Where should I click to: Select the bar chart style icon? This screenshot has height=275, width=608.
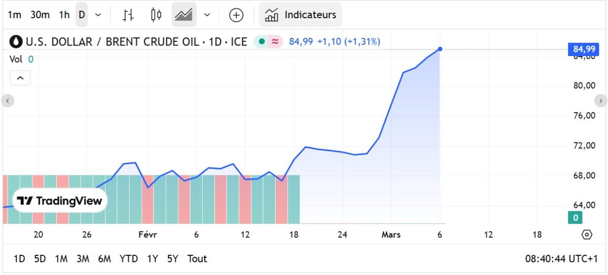coord(128,15)
